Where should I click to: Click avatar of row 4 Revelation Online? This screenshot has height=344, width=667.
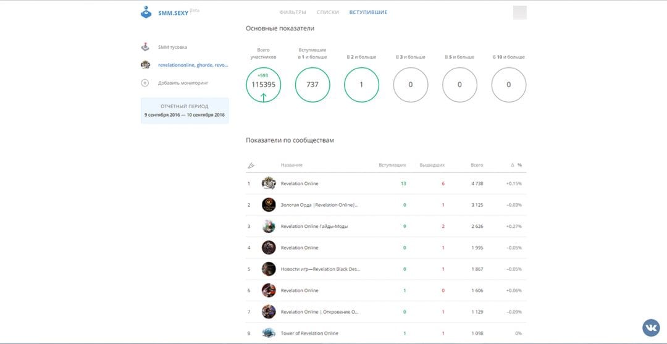269,248
